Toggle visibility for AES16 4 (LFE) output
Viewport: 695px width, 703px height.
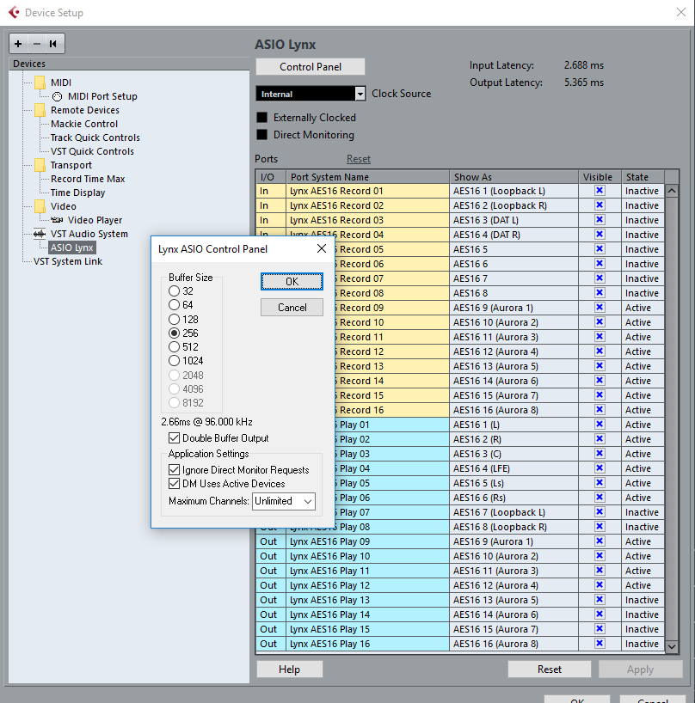(x=599, y=468)
